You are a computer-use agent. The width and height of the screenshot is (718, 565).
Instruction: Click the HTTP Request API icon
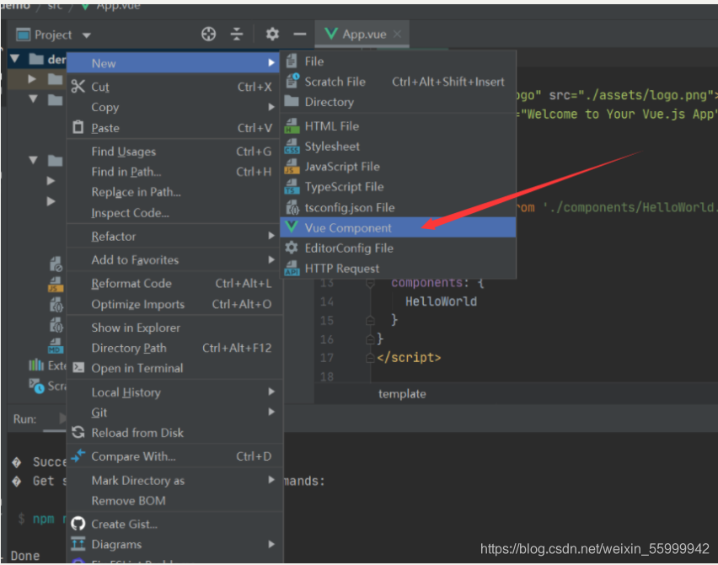pyautogui.click(x=292, y=268)
